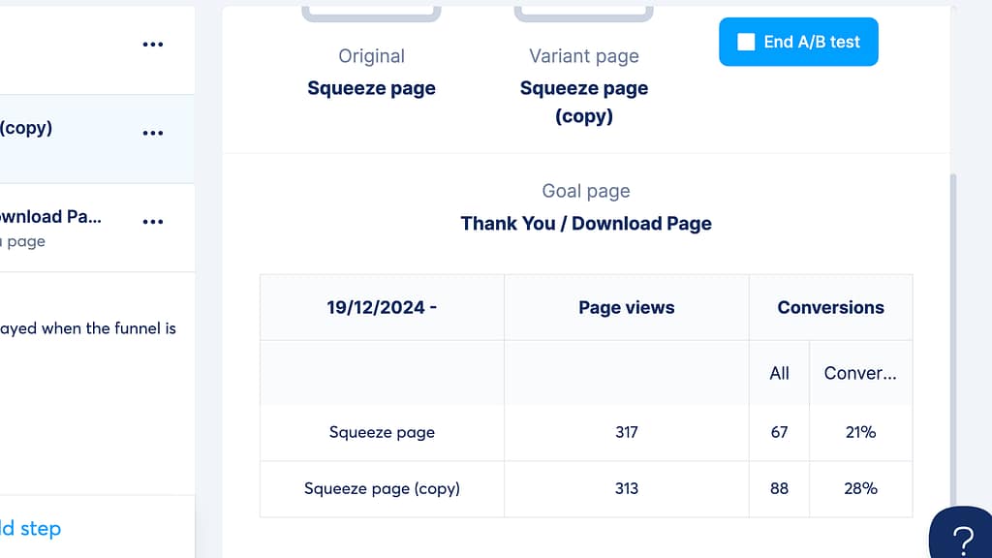The image size is (992, 558).
Task: Click the Original page thumbnail
Action: pos(371,12)
